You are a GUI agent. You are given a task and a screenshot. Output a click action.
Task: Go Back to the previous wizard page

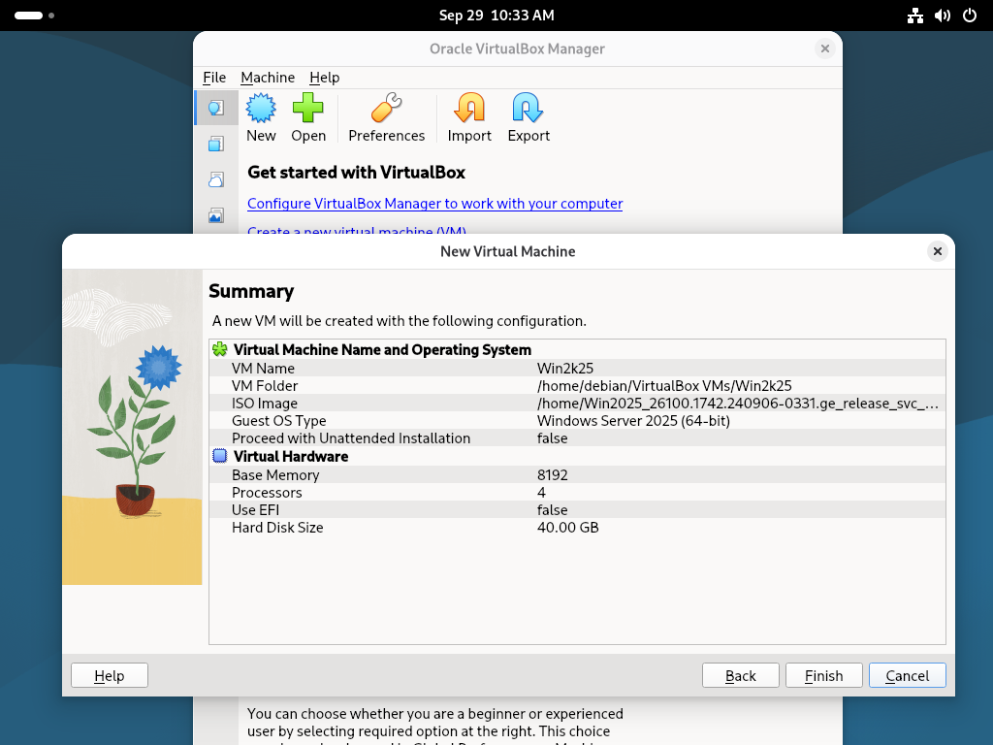click(741, 675)
